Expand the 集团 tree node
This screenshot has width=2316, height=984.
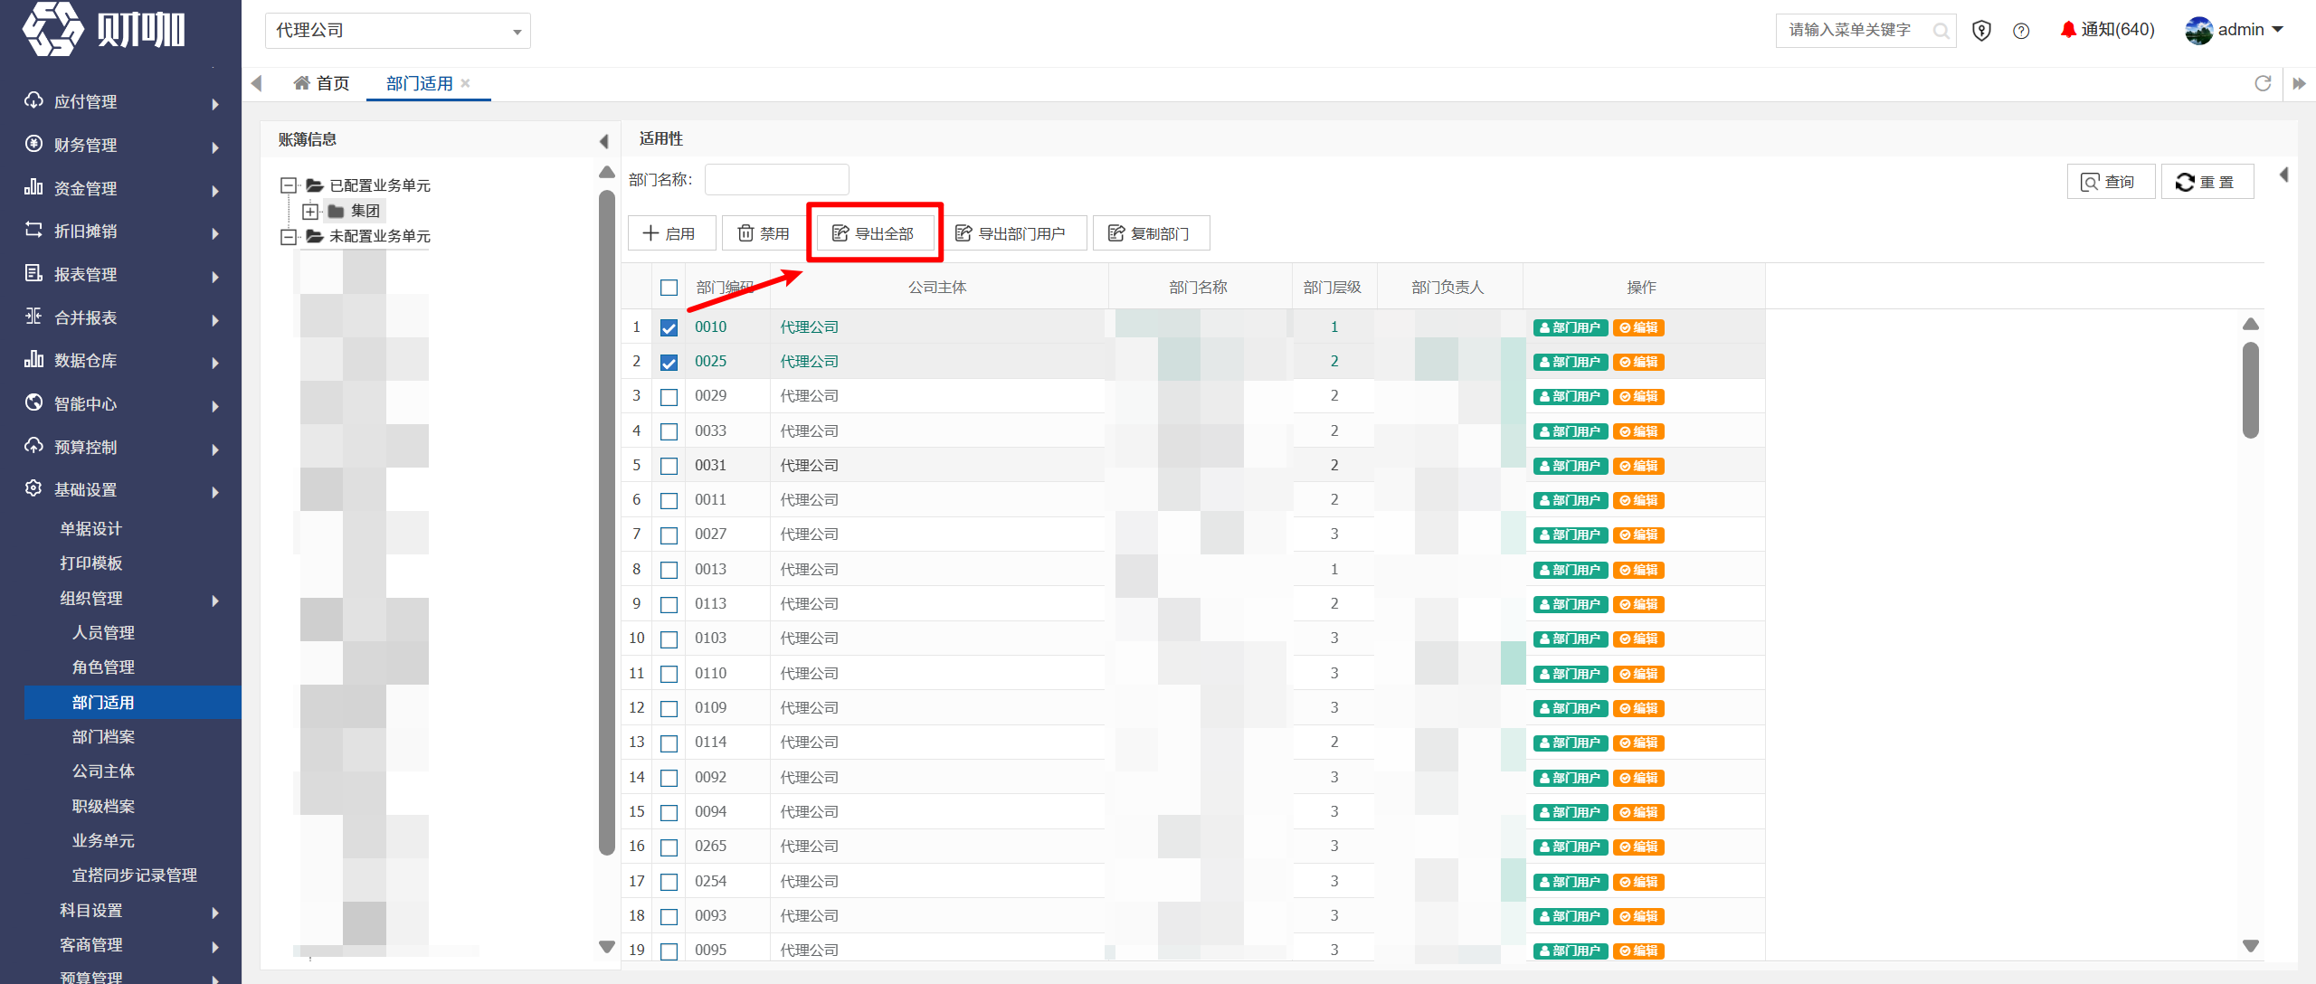tap(310, 212)
